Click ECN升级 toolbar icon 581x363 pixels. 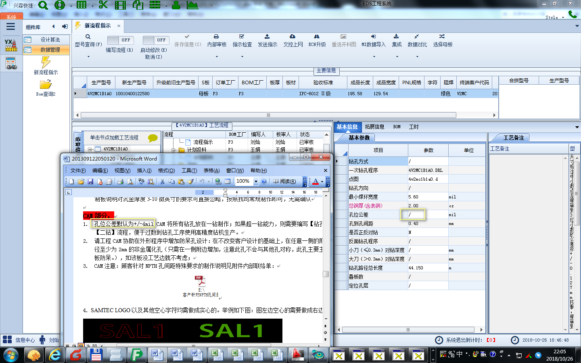coord(317,40)
